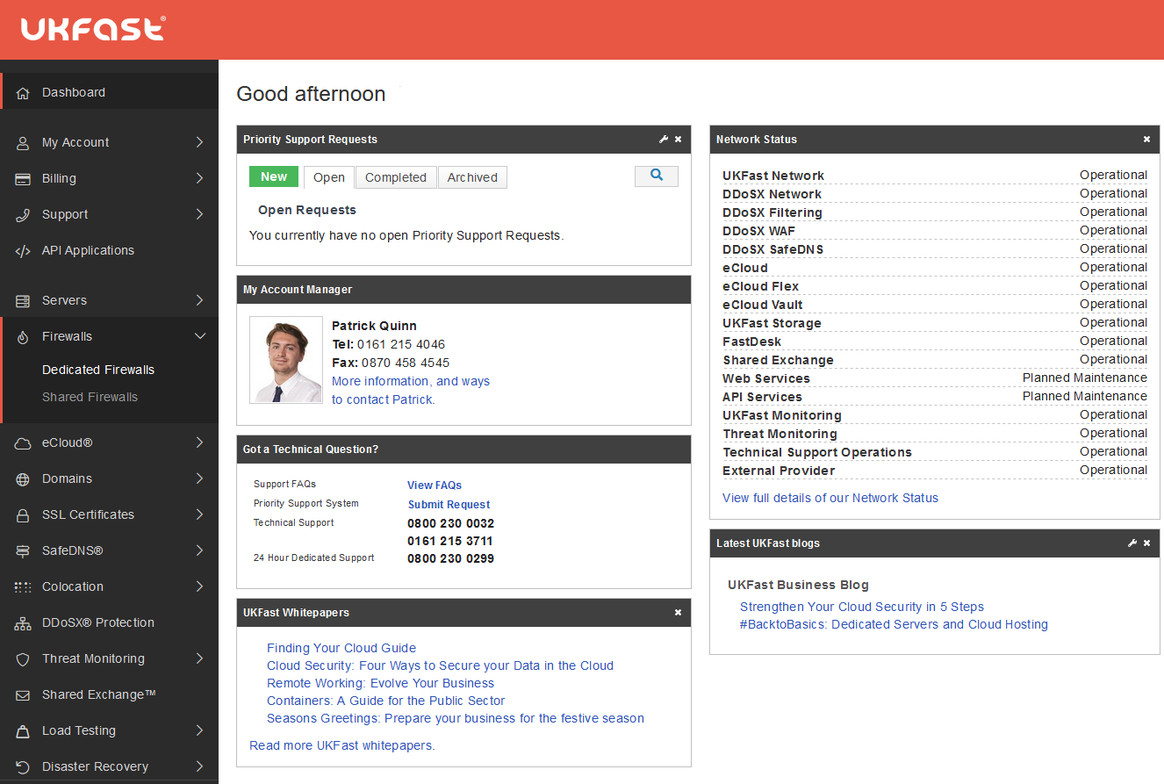The image size is (1164, 784).
Task: Click the Support phone icon
Action: pyautogui.click(x=24, y=215)
